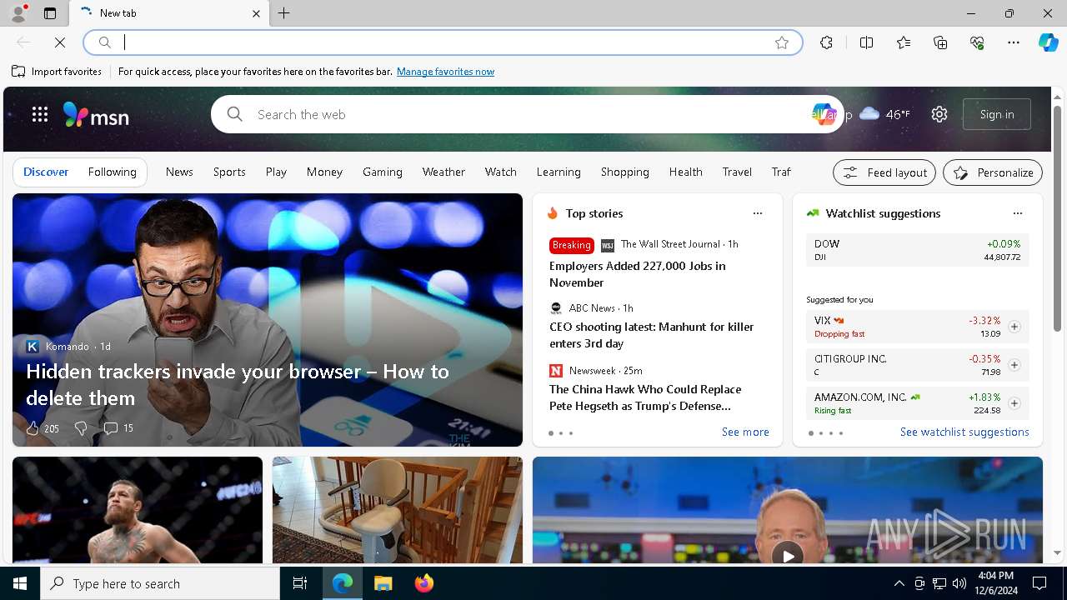Open the News category
The height and width of the screenshot is (600, 1067).
coord(179,172)
